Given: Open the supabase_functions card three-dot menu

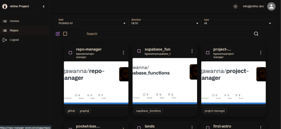Looking at the screenshot, I should click(192, 51).
